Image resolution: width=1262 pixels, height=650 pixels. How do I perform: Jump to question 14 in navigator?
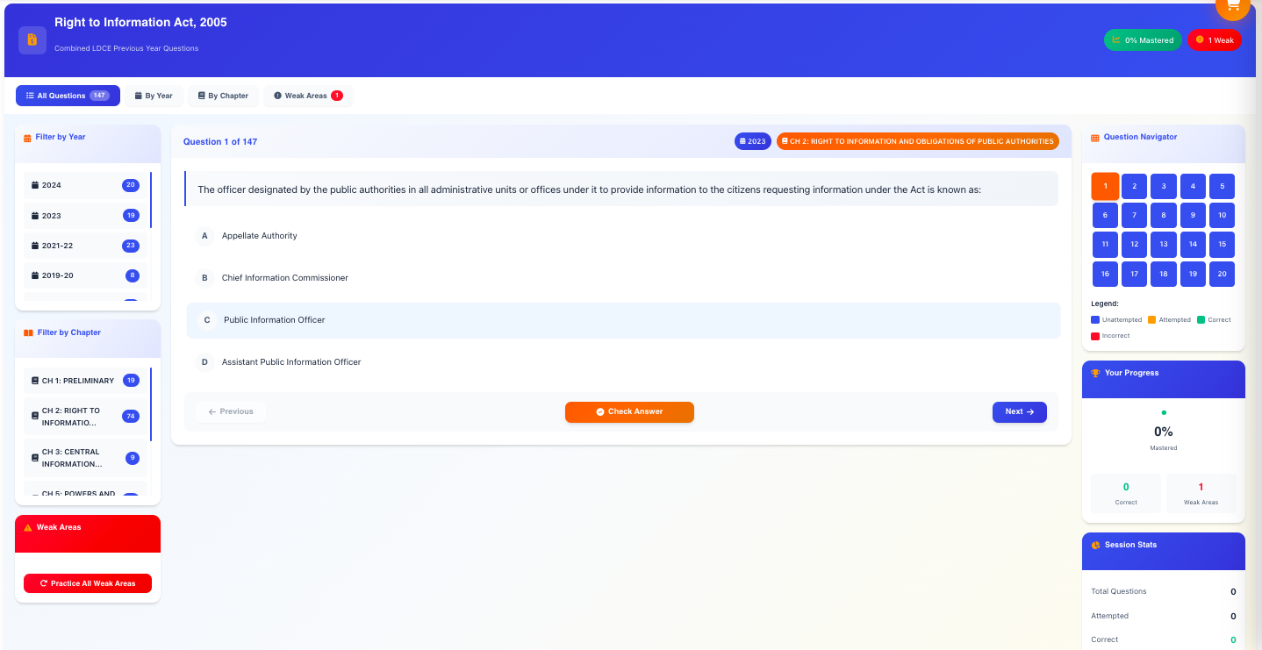(1193, 244)
